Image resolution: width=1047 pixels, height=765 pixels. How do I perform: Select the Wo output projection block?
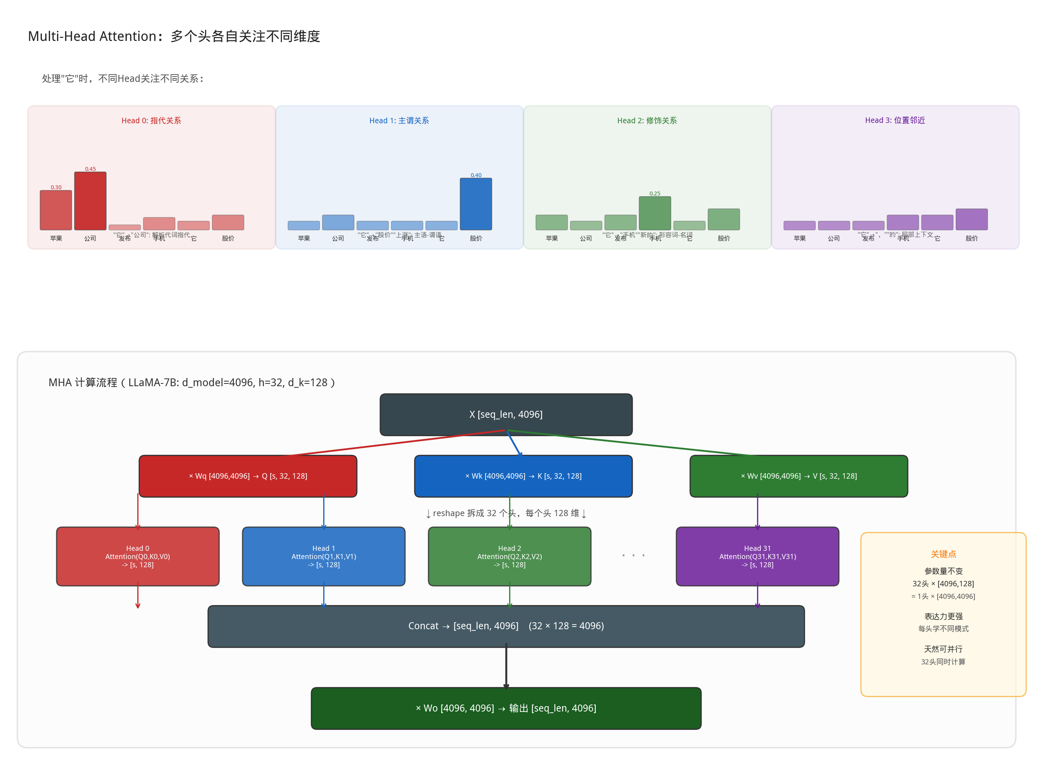(x=506, y=708)
